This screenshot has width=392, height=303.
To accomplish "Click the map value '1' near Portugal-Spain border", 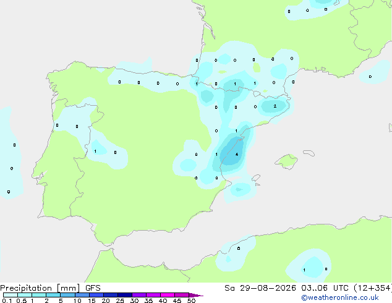I will pyautogui.click(x=95, y=151).
